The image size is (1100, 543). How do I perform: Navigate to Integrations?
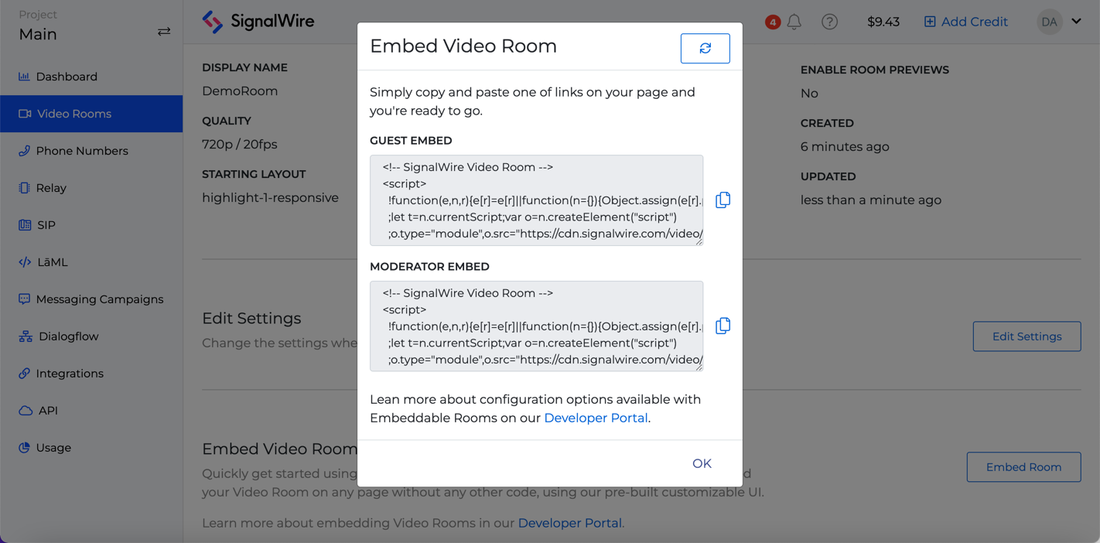click(91, 374)
